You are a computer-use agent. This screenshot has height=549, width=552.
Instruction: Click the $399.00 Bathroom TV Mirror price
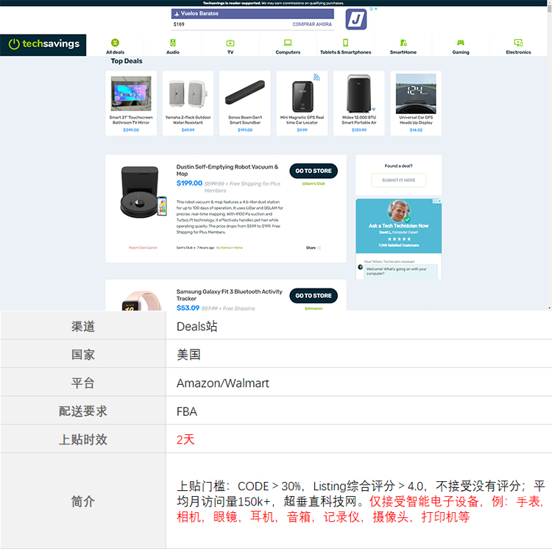pos(131,130)
